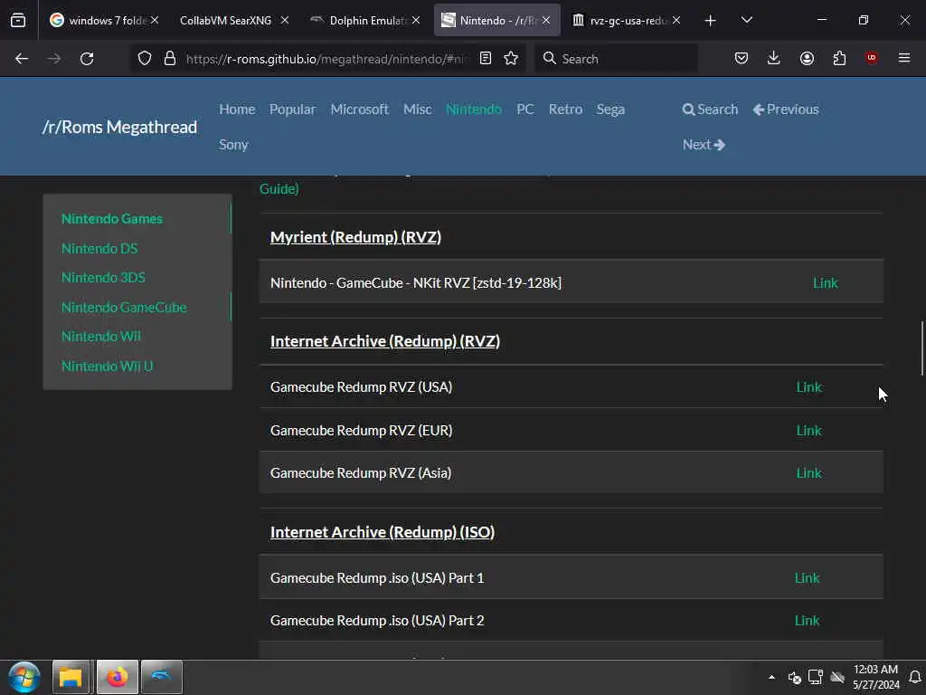The width and height of the screenshot is (926, 695).
Task: Open the uBlock Origin extension icon
Action: click(x=872, y=57)
